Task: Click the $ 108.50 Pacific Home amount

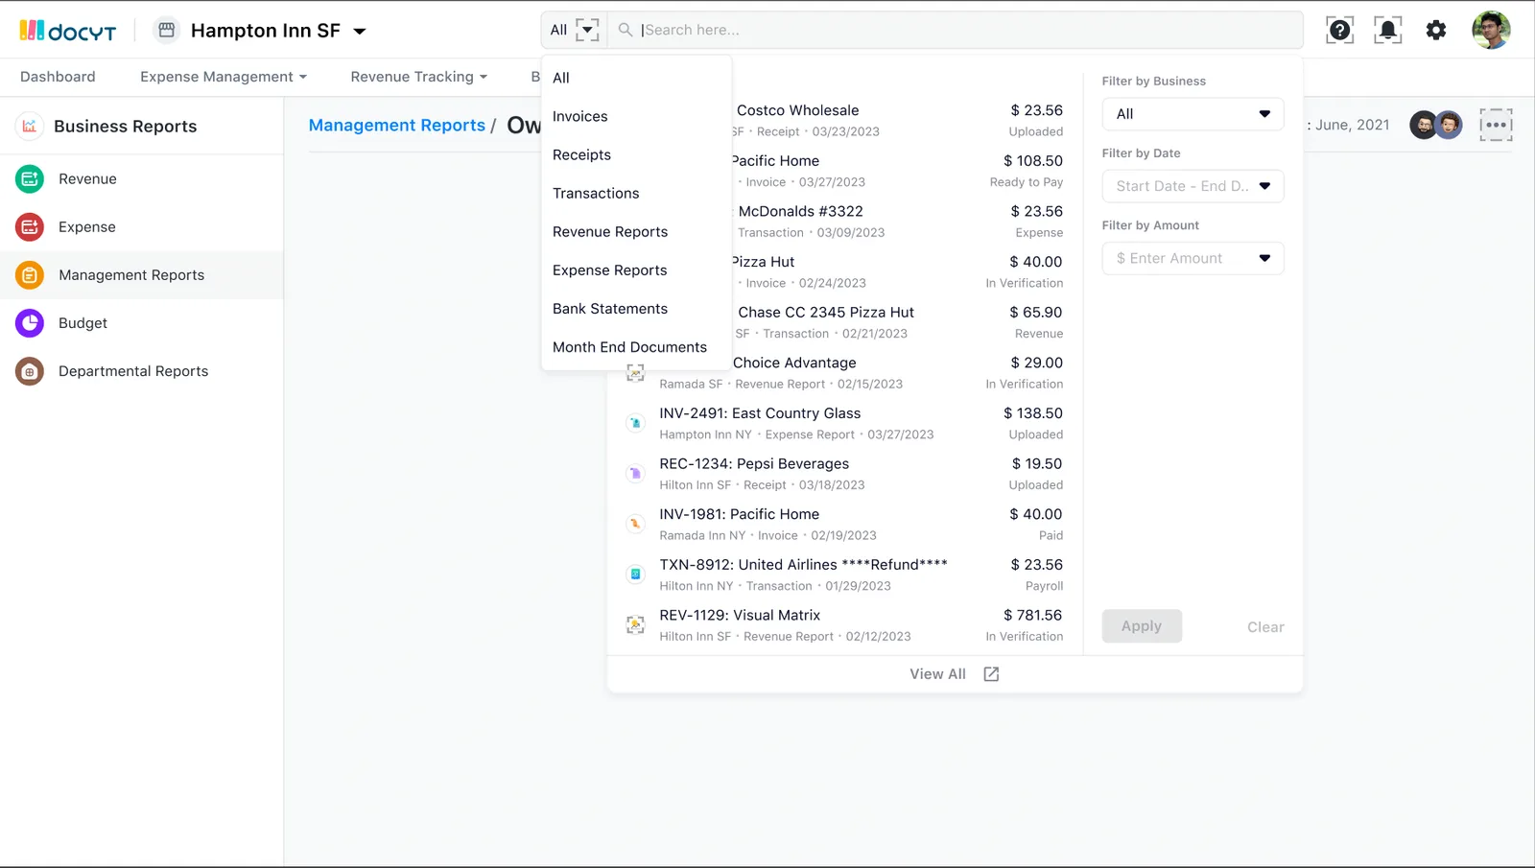Action: click(1033, 161)
